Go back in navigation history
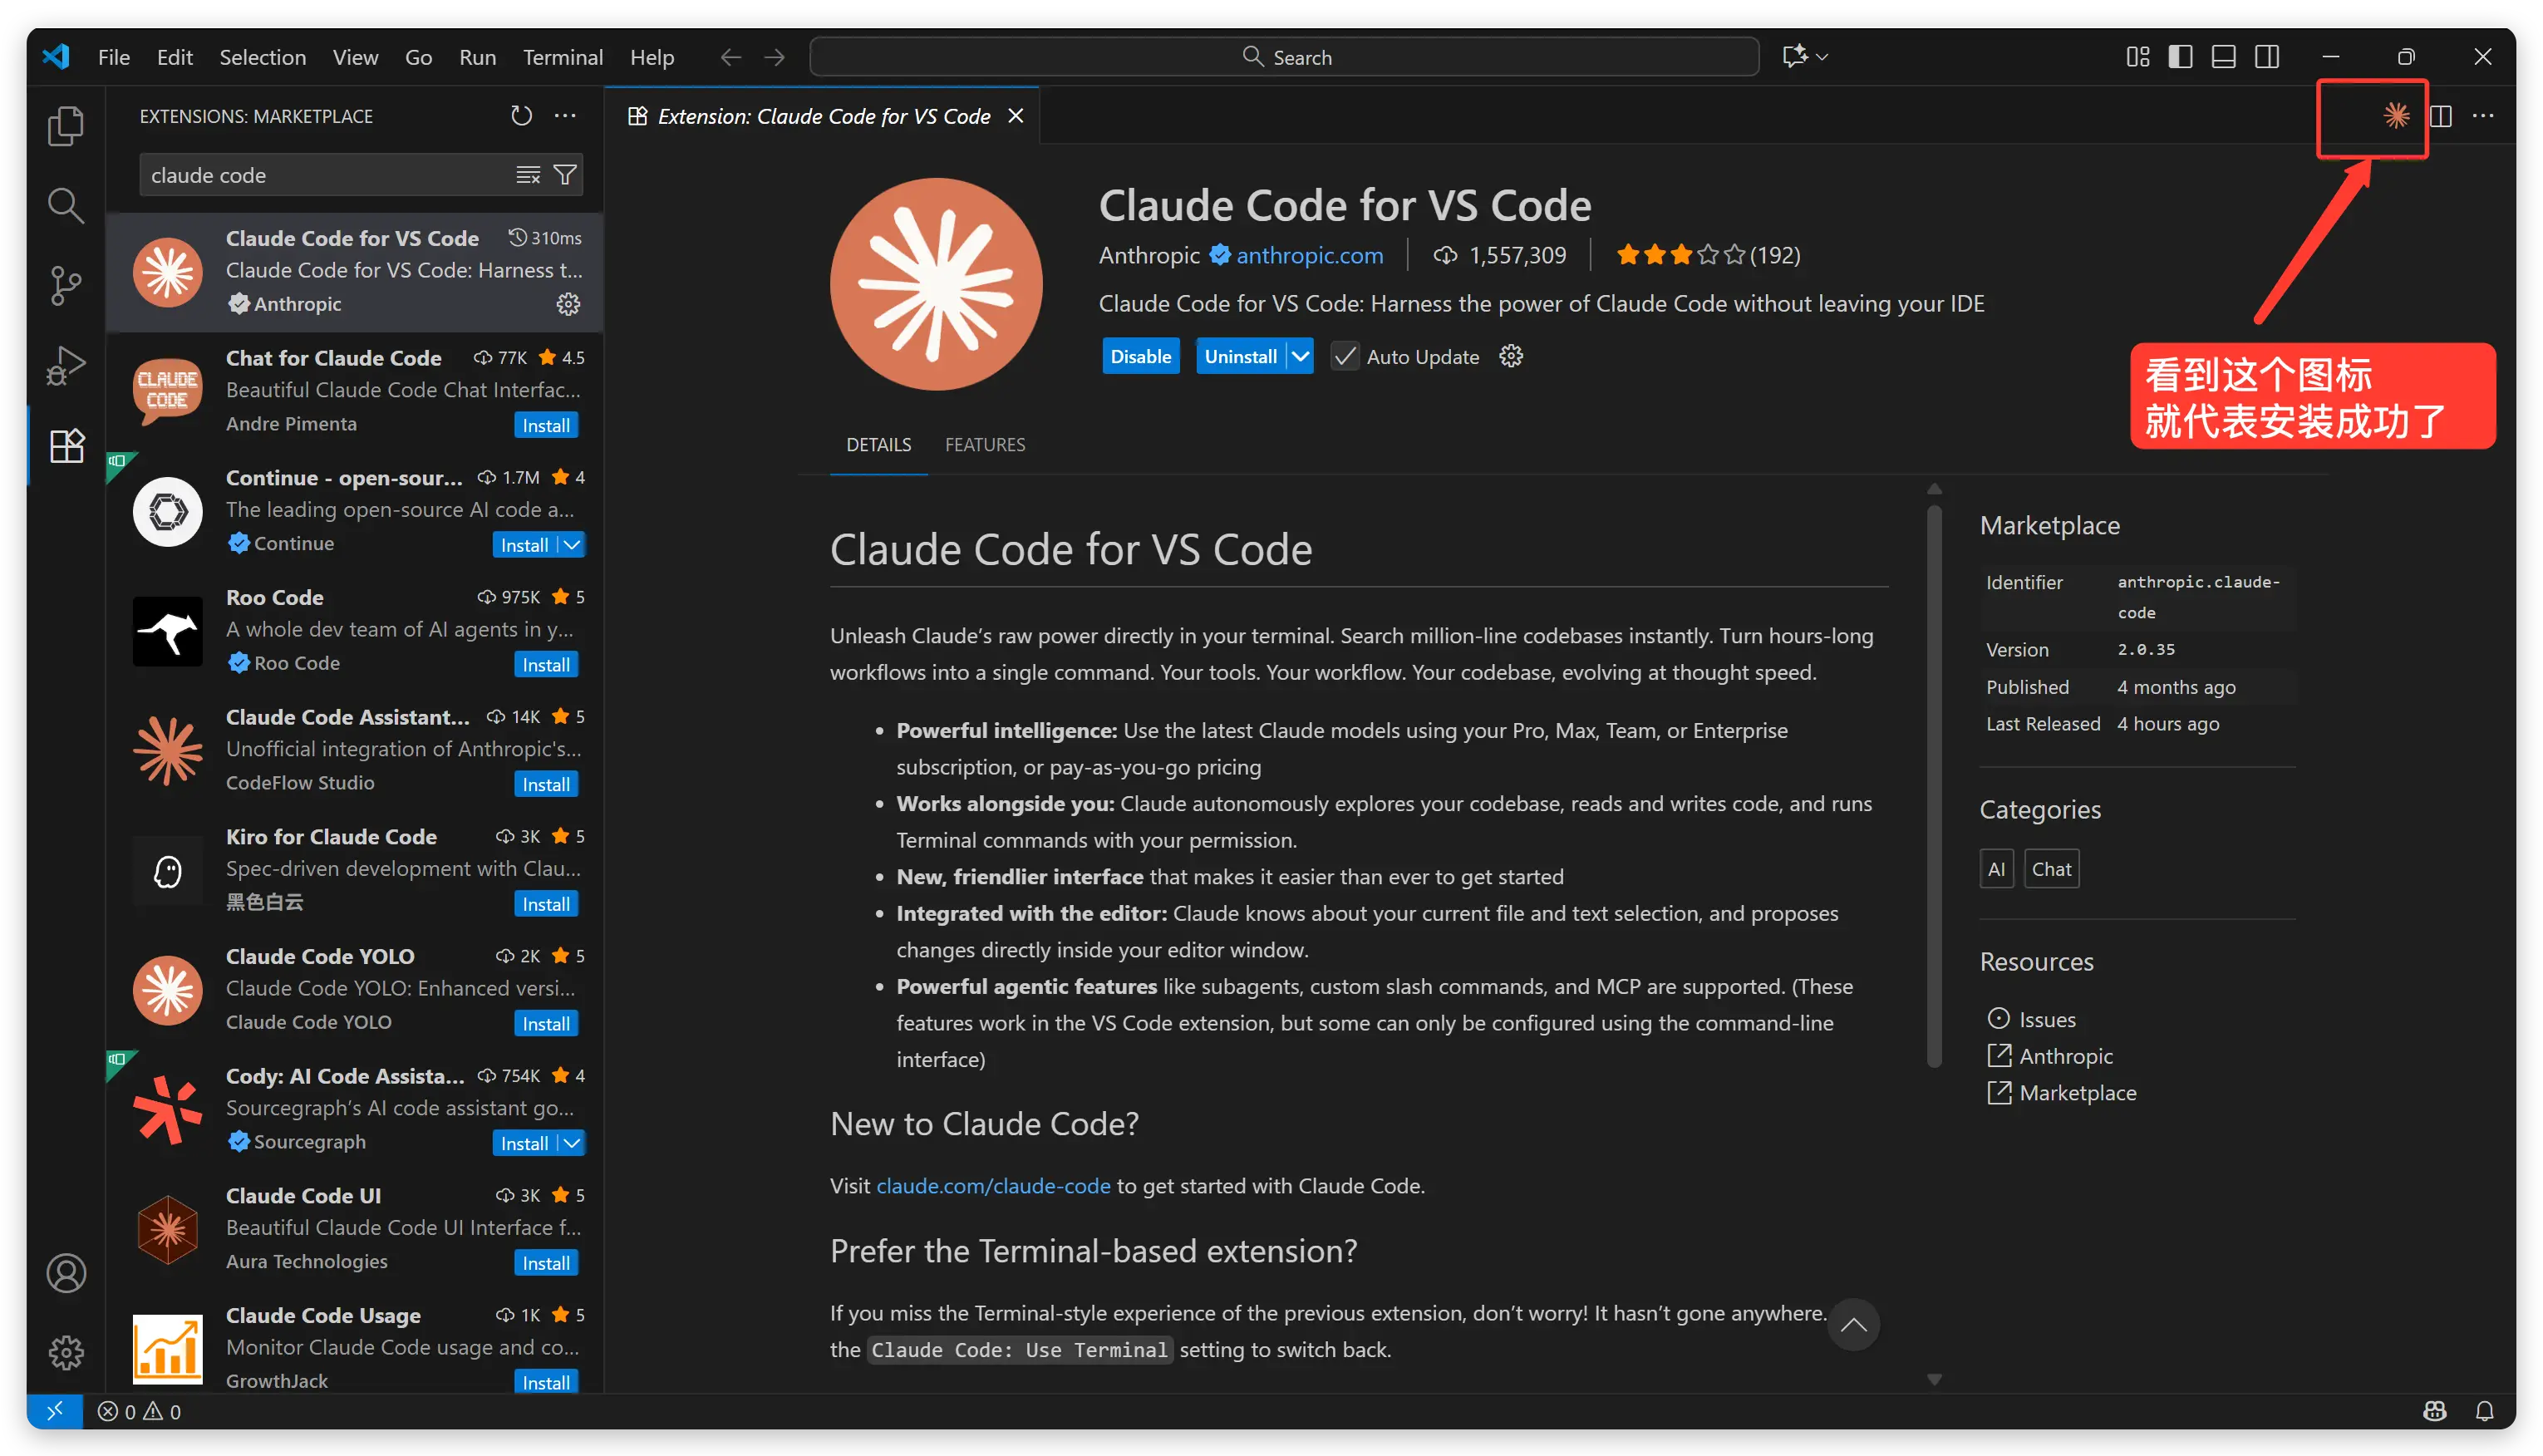This screenshot has height=1456, width=2543. tap(730, 57)
